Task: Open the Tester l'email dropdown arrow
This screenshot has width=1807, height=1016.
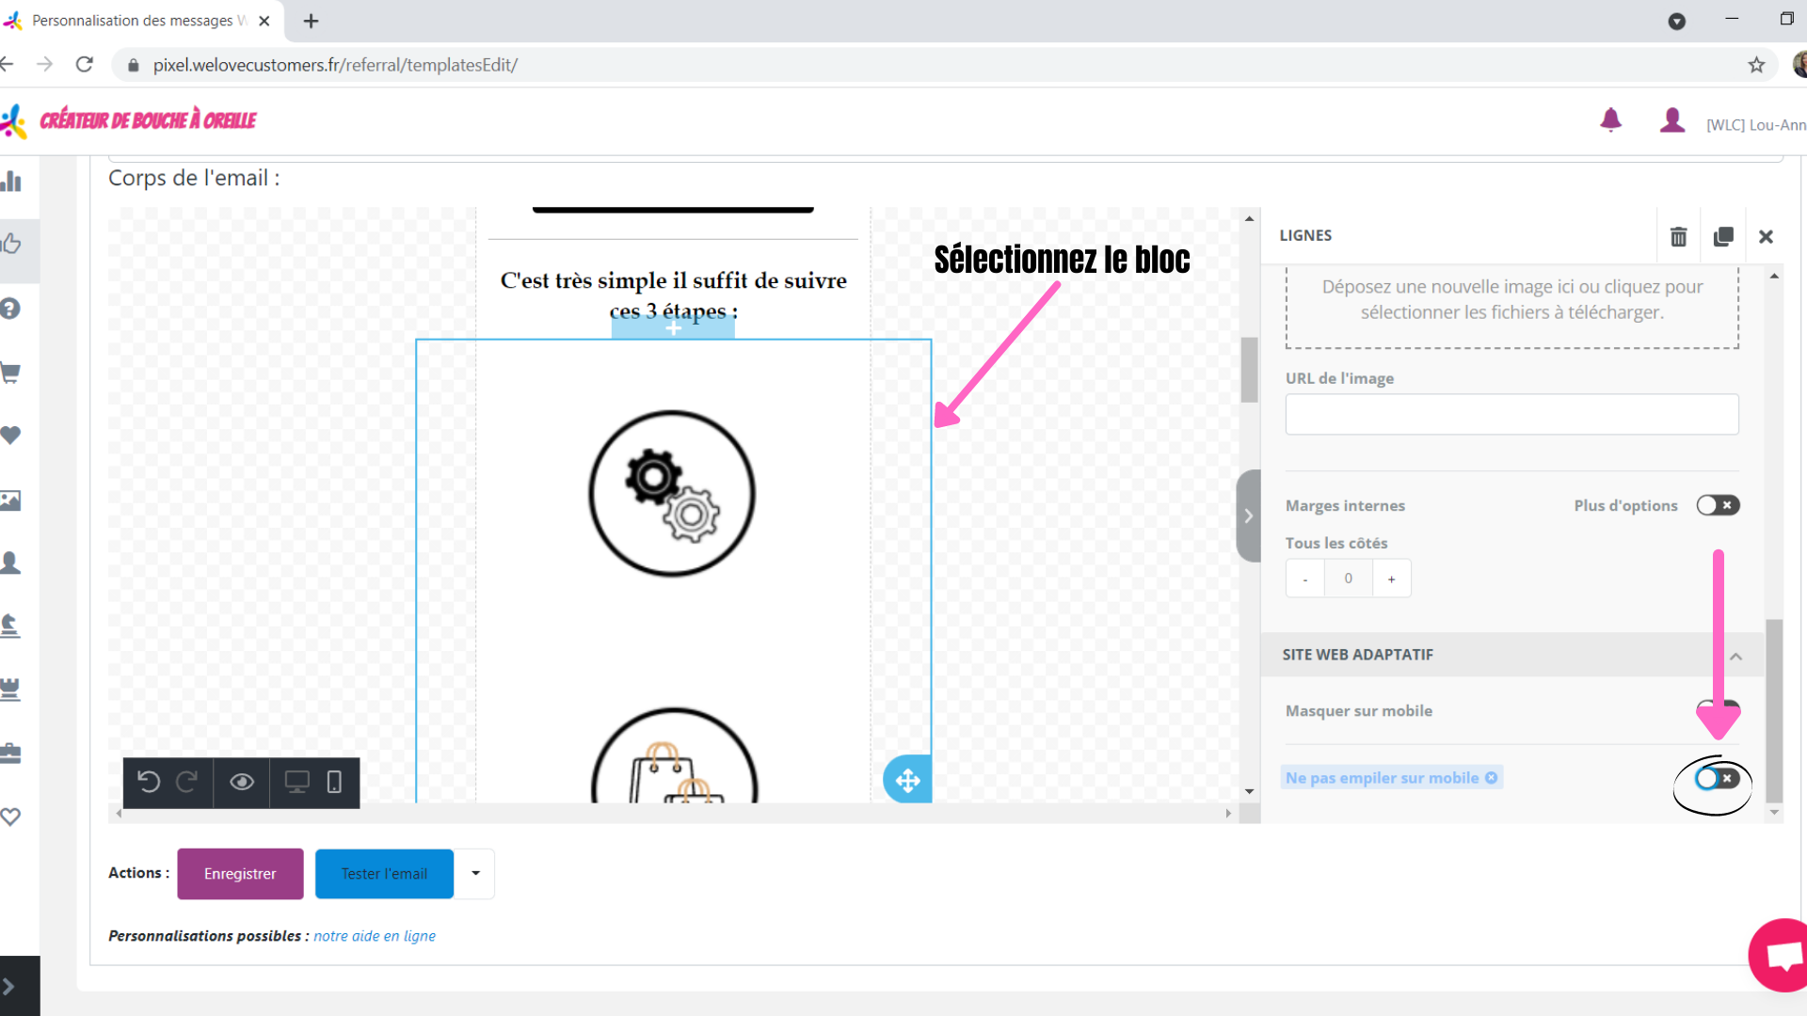Action: click(475, 873)
